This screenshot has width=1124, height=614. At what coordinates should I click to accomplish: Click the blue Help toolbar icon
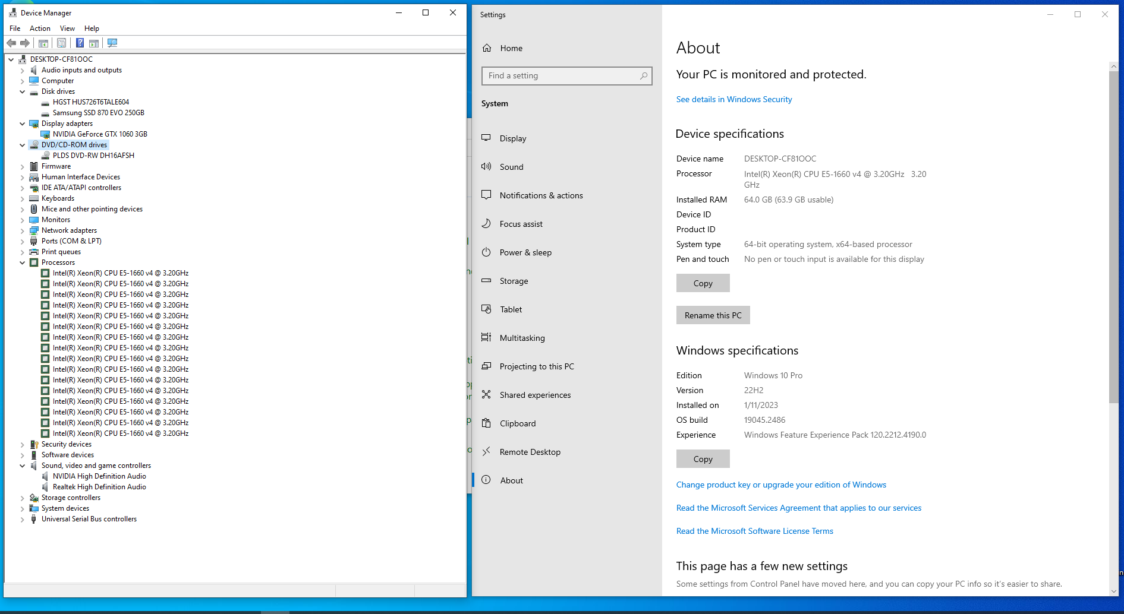80,43
